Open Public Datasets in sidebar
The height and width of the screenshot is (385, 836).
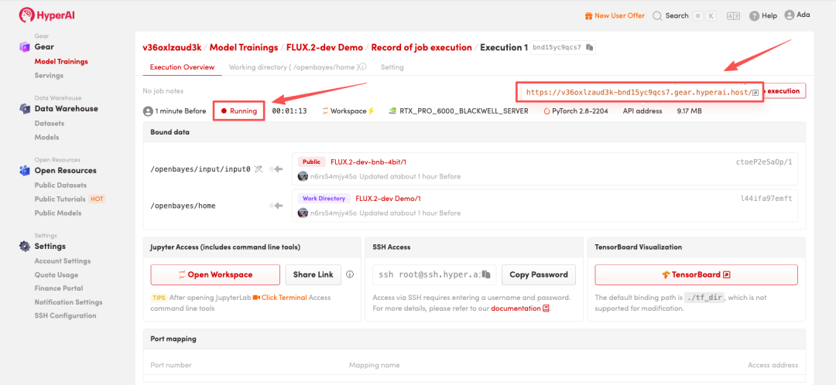[x=60, y=186]
